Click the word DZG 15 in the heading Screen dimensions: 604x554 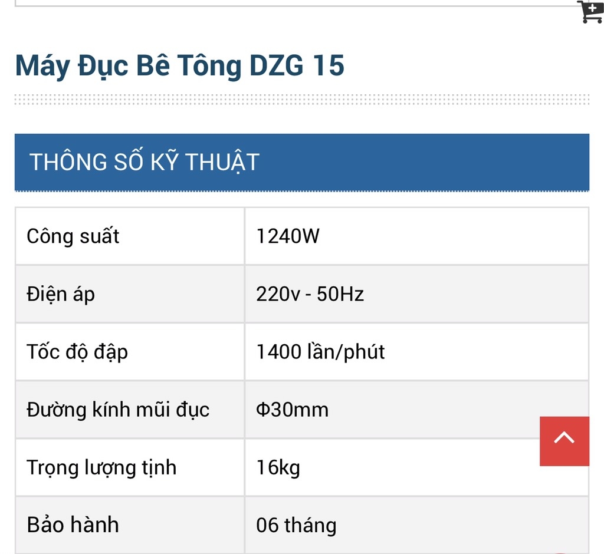[x=297, y=65]
